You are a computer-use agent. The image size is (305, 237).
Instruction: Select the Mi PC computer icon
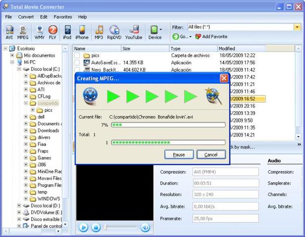[x=19, y=62]
